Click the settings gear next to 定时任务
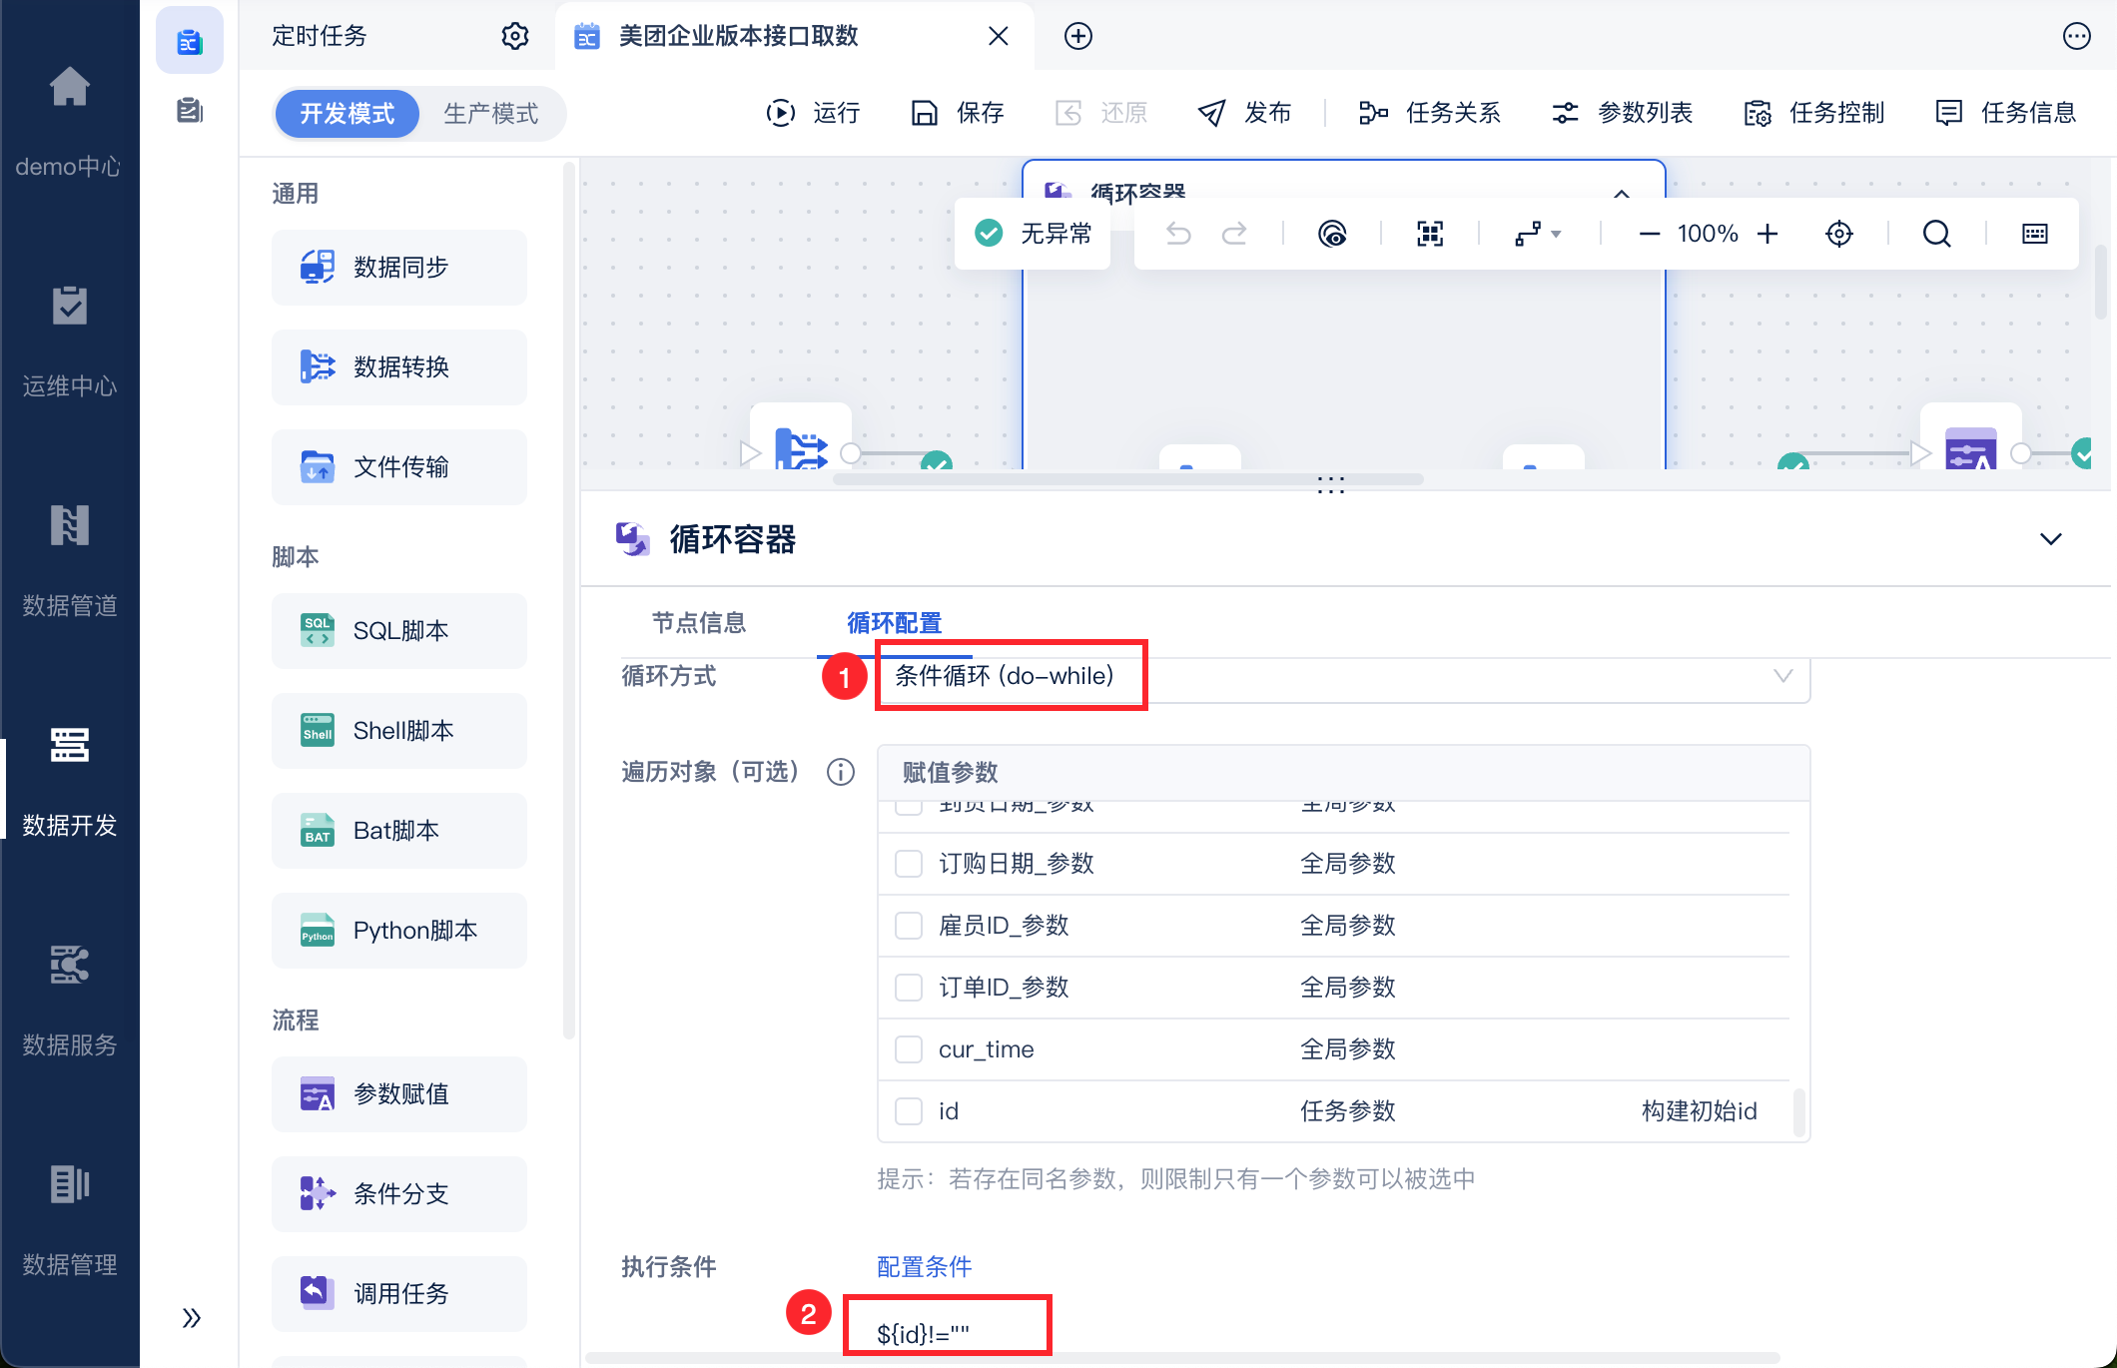The image size is (2117, 1368). [514, 36]
